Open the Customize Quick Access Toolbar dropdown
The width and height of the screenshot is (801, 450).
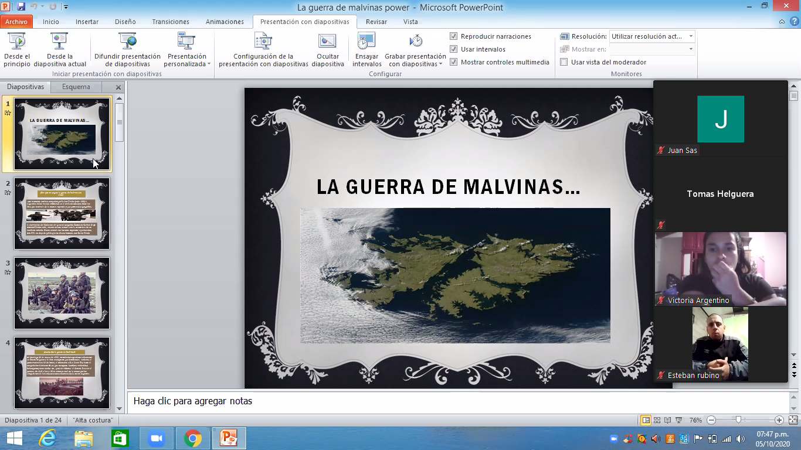click(66, 7)
